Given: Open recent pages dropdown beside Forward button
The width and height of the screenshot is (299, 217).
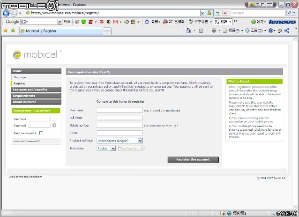Looking at the screenshot, I should click(20, 13).
